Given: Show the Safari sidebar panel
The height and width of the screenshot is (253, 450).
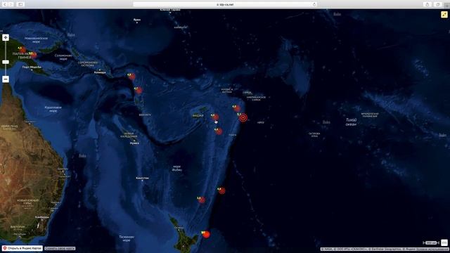Looking at the screenshot, I should coord(20,4).
